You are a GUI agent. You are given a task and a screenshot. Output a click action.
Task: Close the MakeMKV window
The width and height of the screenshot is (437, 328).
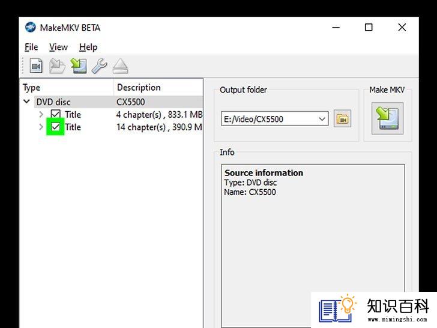(x=402, y=28)
